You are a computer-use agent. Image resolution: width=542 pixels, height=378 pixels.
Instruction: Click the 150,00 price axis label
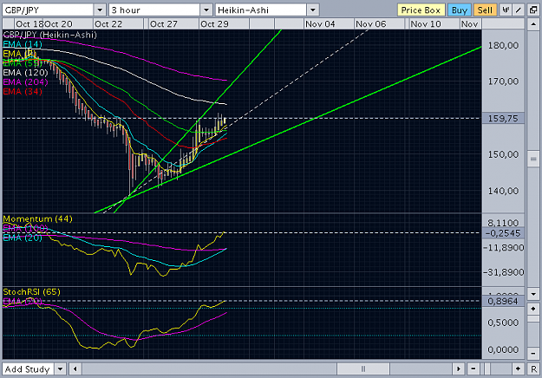point(503,154)
